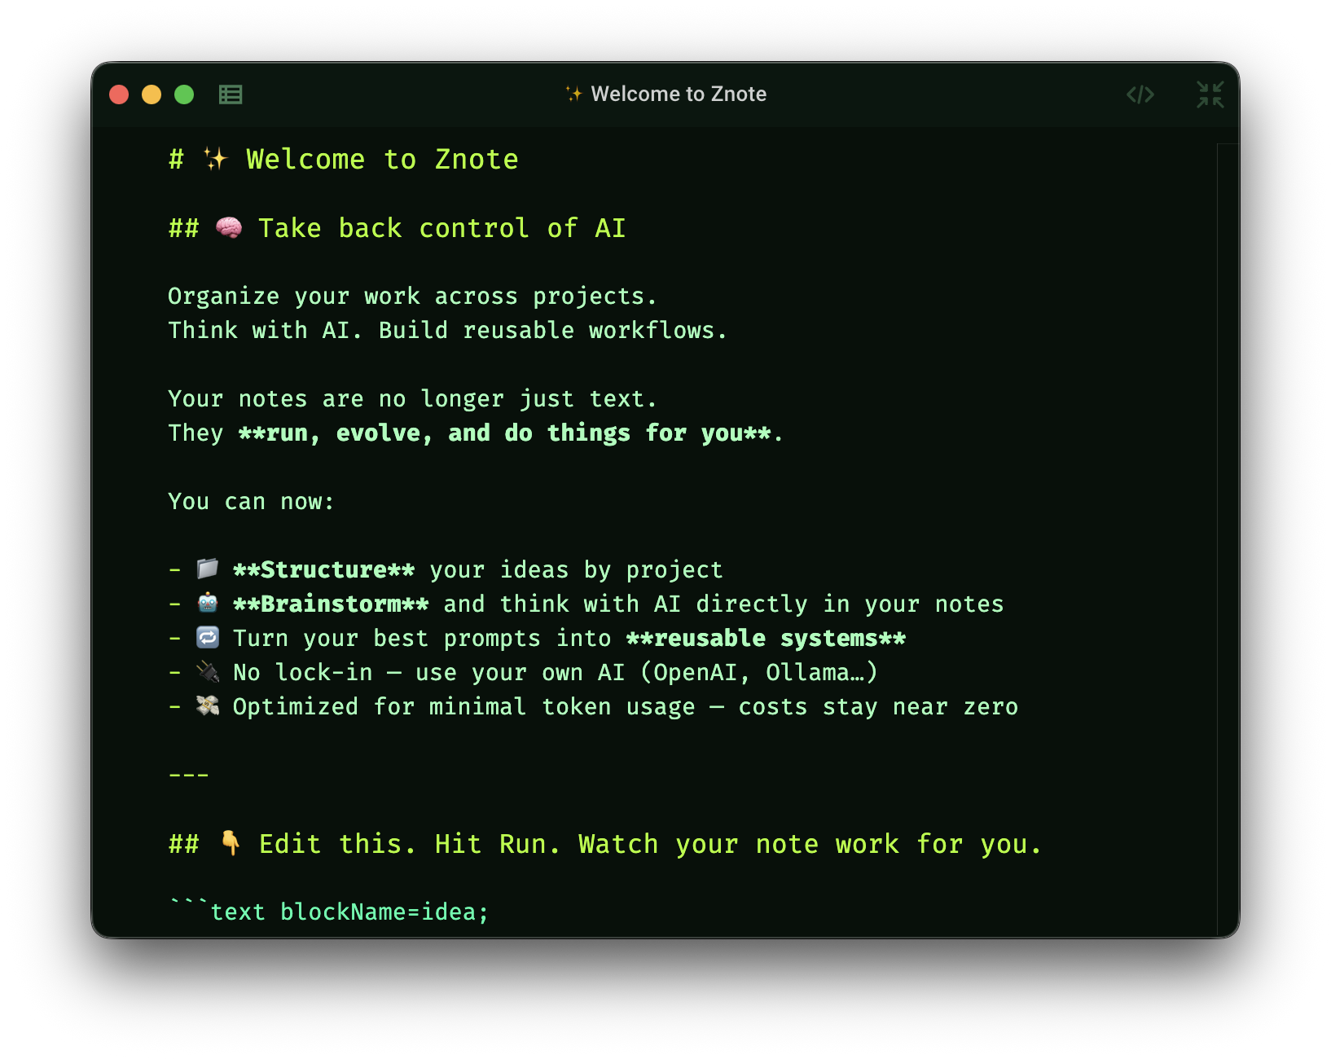Click the vertical scrollbar track on the right
Image resolution: width=1331 pixels, height=1059 pixels.
(1228, 539)
